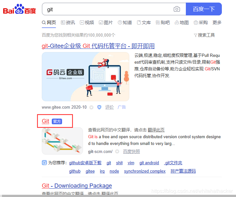
Task: Click the synchronized complex suggestion
Action: pyautogui.click(x=145, y=171)
